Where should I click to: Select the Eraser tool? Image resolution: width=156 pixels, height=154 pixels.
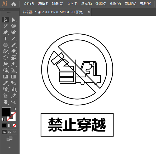point(13,51)
